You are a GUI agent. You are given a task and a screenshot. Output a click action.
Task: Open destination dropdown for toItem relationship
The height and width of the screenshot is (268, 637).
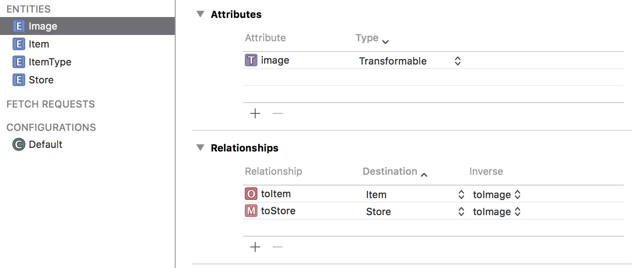click(x=461, y=195)
